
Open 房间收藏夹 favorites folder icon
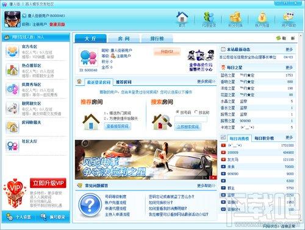[12, 127]
